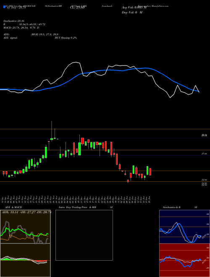Click the 'BUY Slowing @ 2%' signal text
The image size is (210, 277).
pyautogui.click(x=66, y=38)
